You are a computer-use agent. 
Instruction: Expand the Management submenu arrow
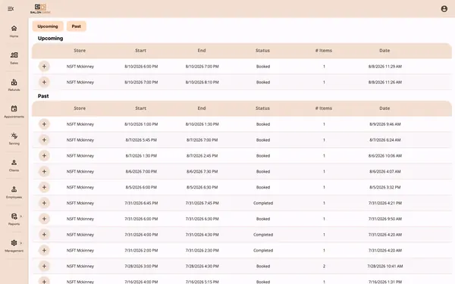(21, 243)
